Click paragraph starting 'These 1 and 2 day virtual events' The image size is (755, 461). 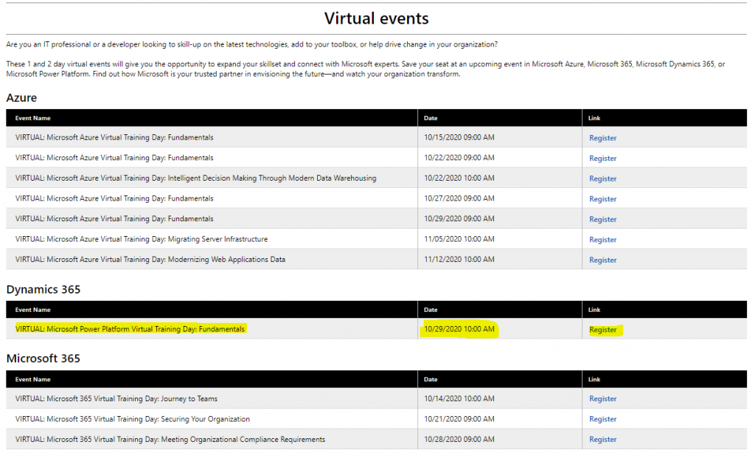pyautogui.click(x=366, y=69)
